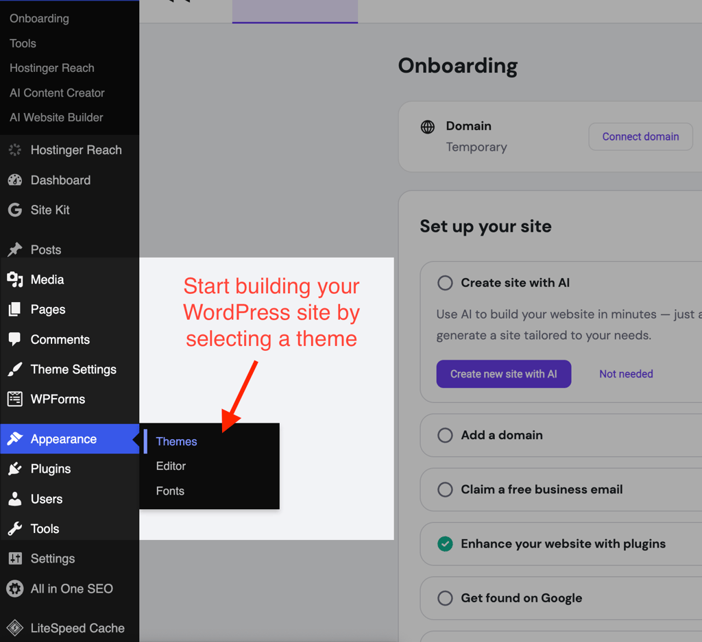Open AI Website Builder submenu item

pyautogui.click(x=56, y=117)
